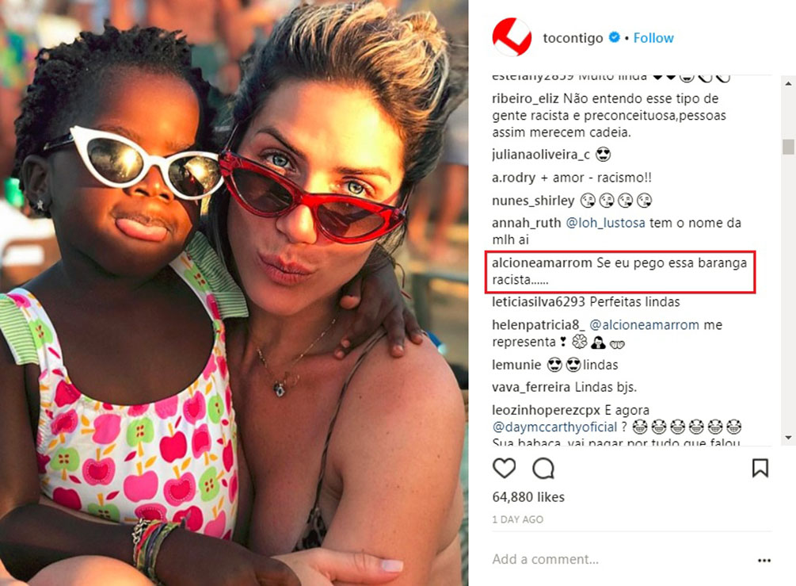The width and height of the screenshot is (796, 586).
Task: Click the blue verified badge
Action: (x=614, y=37)
